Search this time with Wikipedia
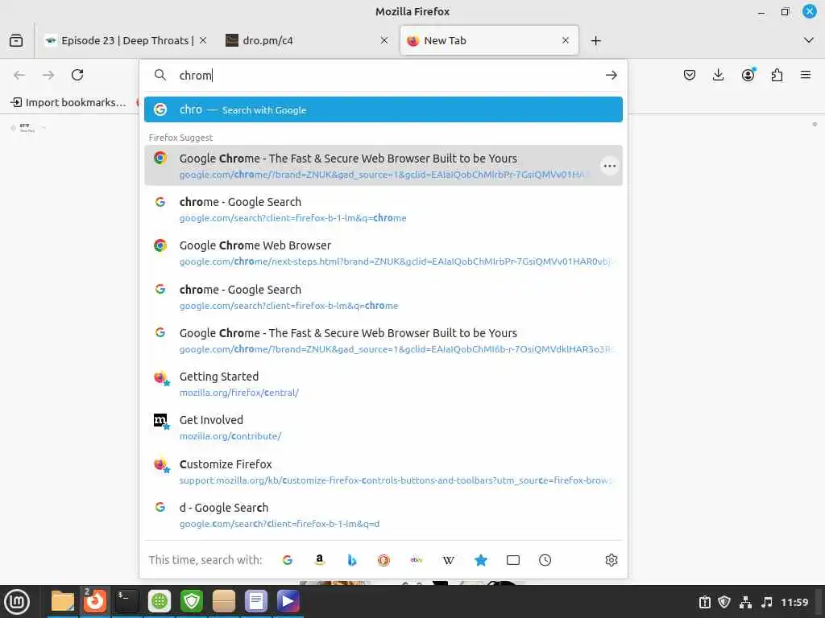The image size is (825, 618). [448, 560]
